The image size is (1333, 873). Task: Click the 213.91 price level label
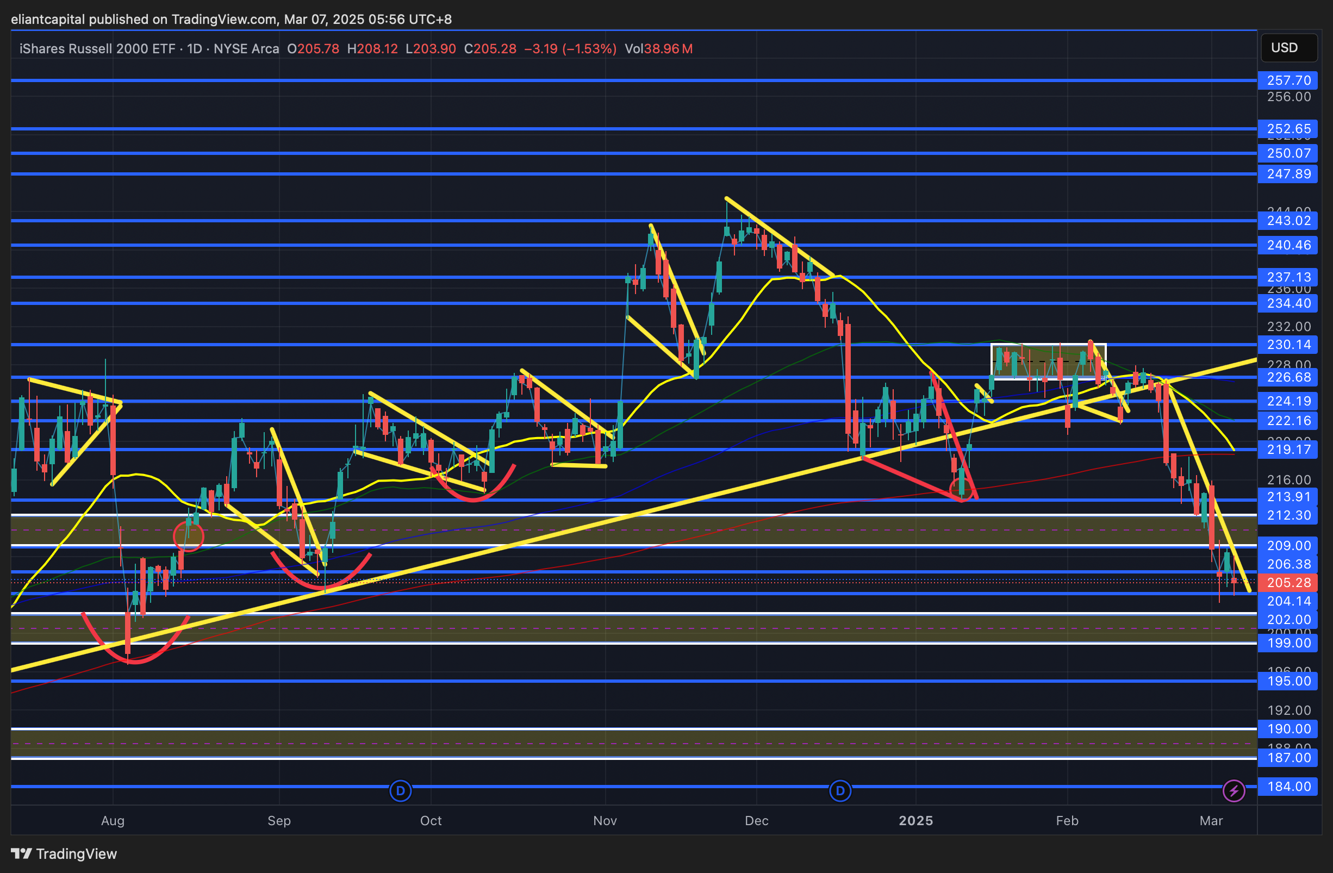tap(1288, 497)
